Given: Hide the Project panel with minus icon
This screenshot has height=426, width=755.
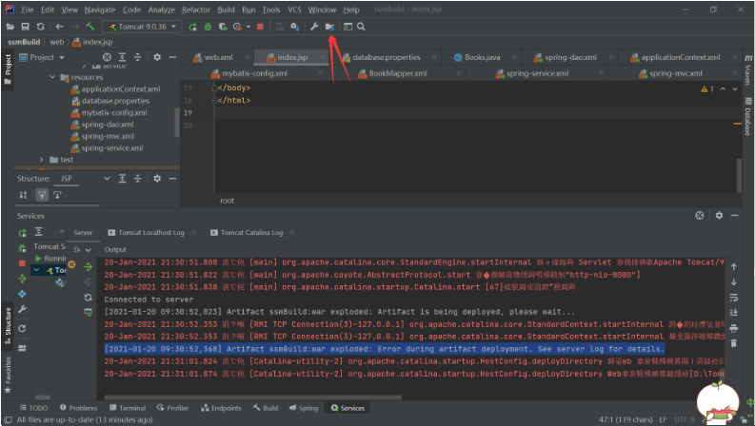Looking at the screenshot, I should (x=172, y=57).
